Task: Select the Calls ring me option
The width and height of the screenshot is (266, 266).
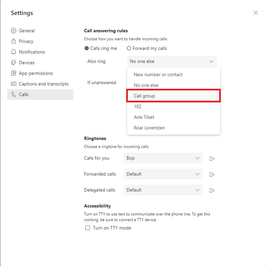Action: pyautogui.click(x=87, y=48)
